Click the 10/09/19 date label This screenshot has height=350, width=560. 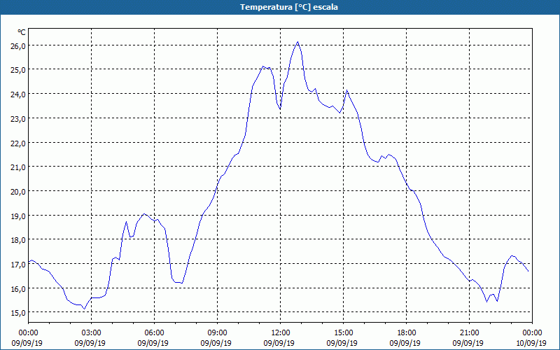[531, 343]
